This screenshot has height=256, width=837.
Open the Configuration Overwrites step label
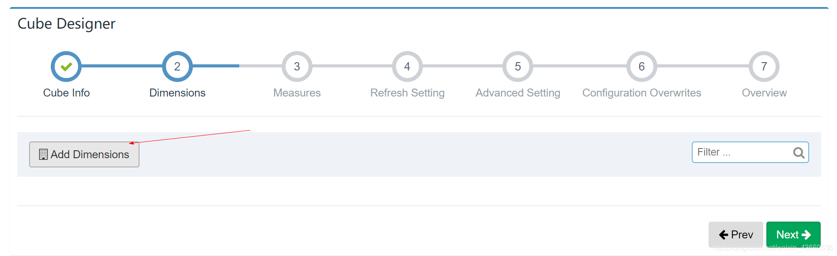pyautogui.click(x=642, y=93)
